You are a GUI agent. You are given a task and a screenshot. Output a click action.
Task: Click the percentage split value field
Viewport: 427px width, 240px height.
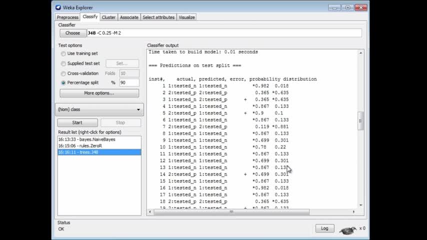pyautogui.click(x=129, y=82)
